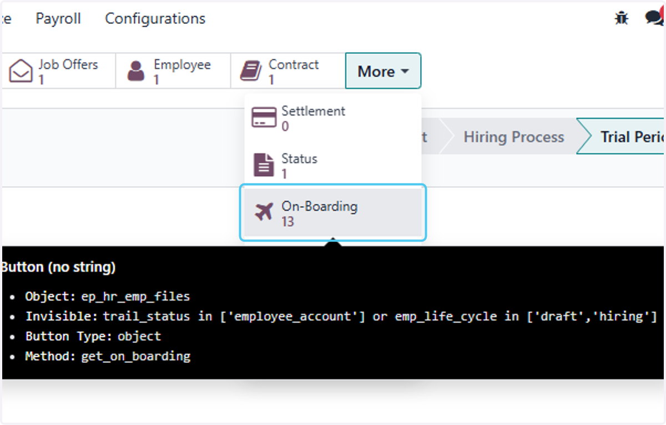
Task: Collapse the More dropdown
Action: [383, 71]
